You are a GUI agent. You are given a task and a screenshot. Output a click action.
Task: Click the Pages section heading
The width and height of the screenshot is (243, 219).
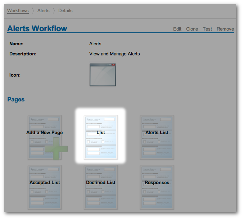pos(16,99)
